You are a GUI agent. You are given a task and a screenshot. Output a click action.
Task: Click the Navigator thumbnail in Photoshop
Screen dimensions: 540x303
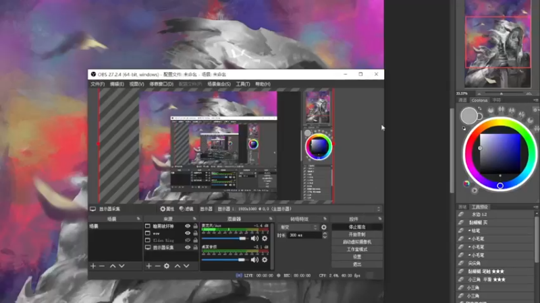point(497,44)
